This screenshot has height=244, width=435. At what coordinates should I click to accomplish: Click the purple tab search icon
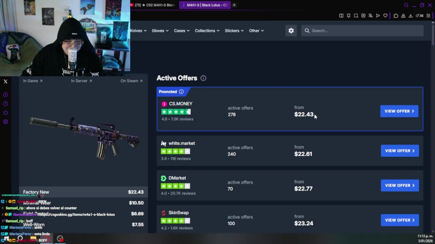pyautogui.click(x=406, y=5)
